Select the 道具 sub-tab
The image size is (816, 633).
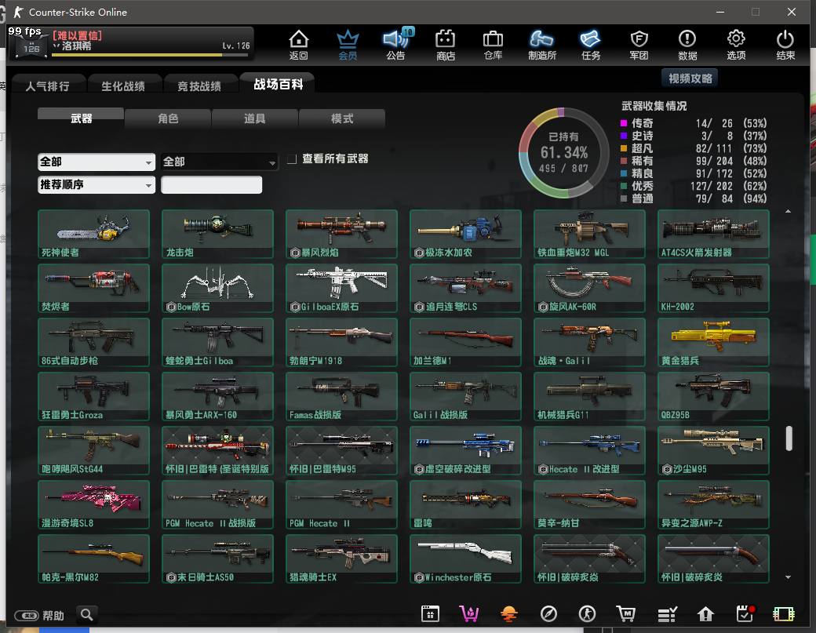(x=255, y=118)
